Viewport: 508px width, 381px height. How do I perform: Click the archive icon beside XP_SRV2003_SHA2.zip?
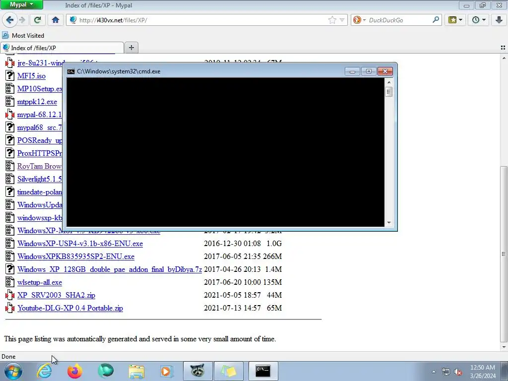(10, 295)
